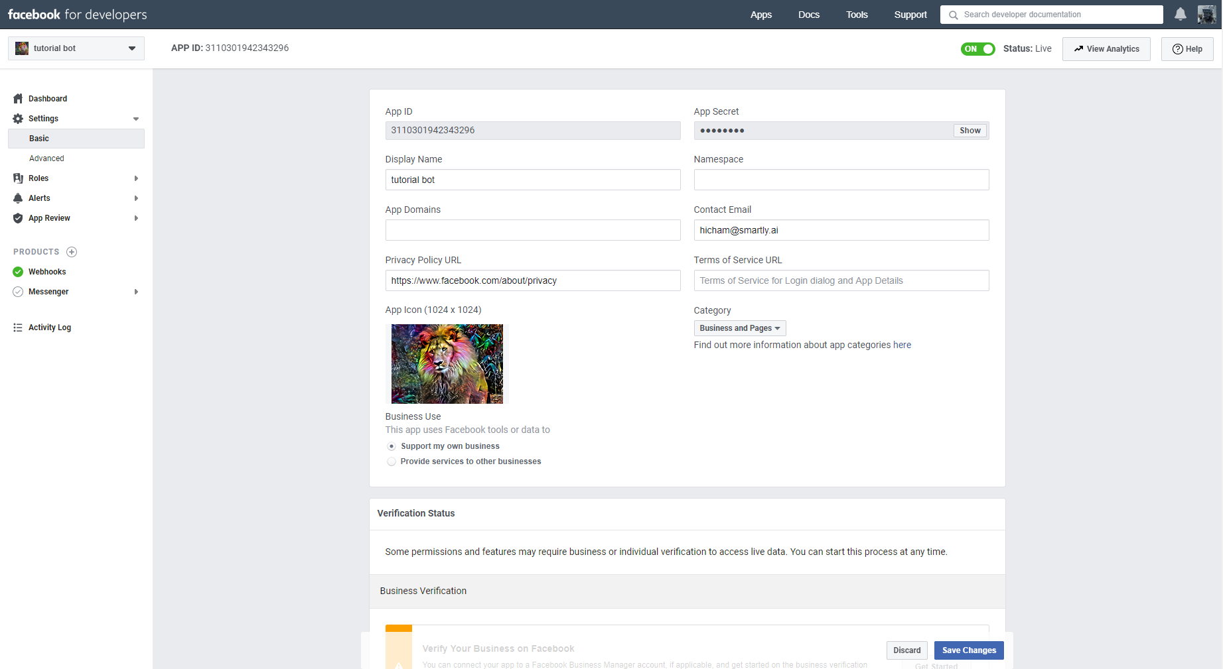The height and width of the screenshot is (669, 1223).
Task: Expand the Roles submenu arrow
Action: [x=136, y=178]
